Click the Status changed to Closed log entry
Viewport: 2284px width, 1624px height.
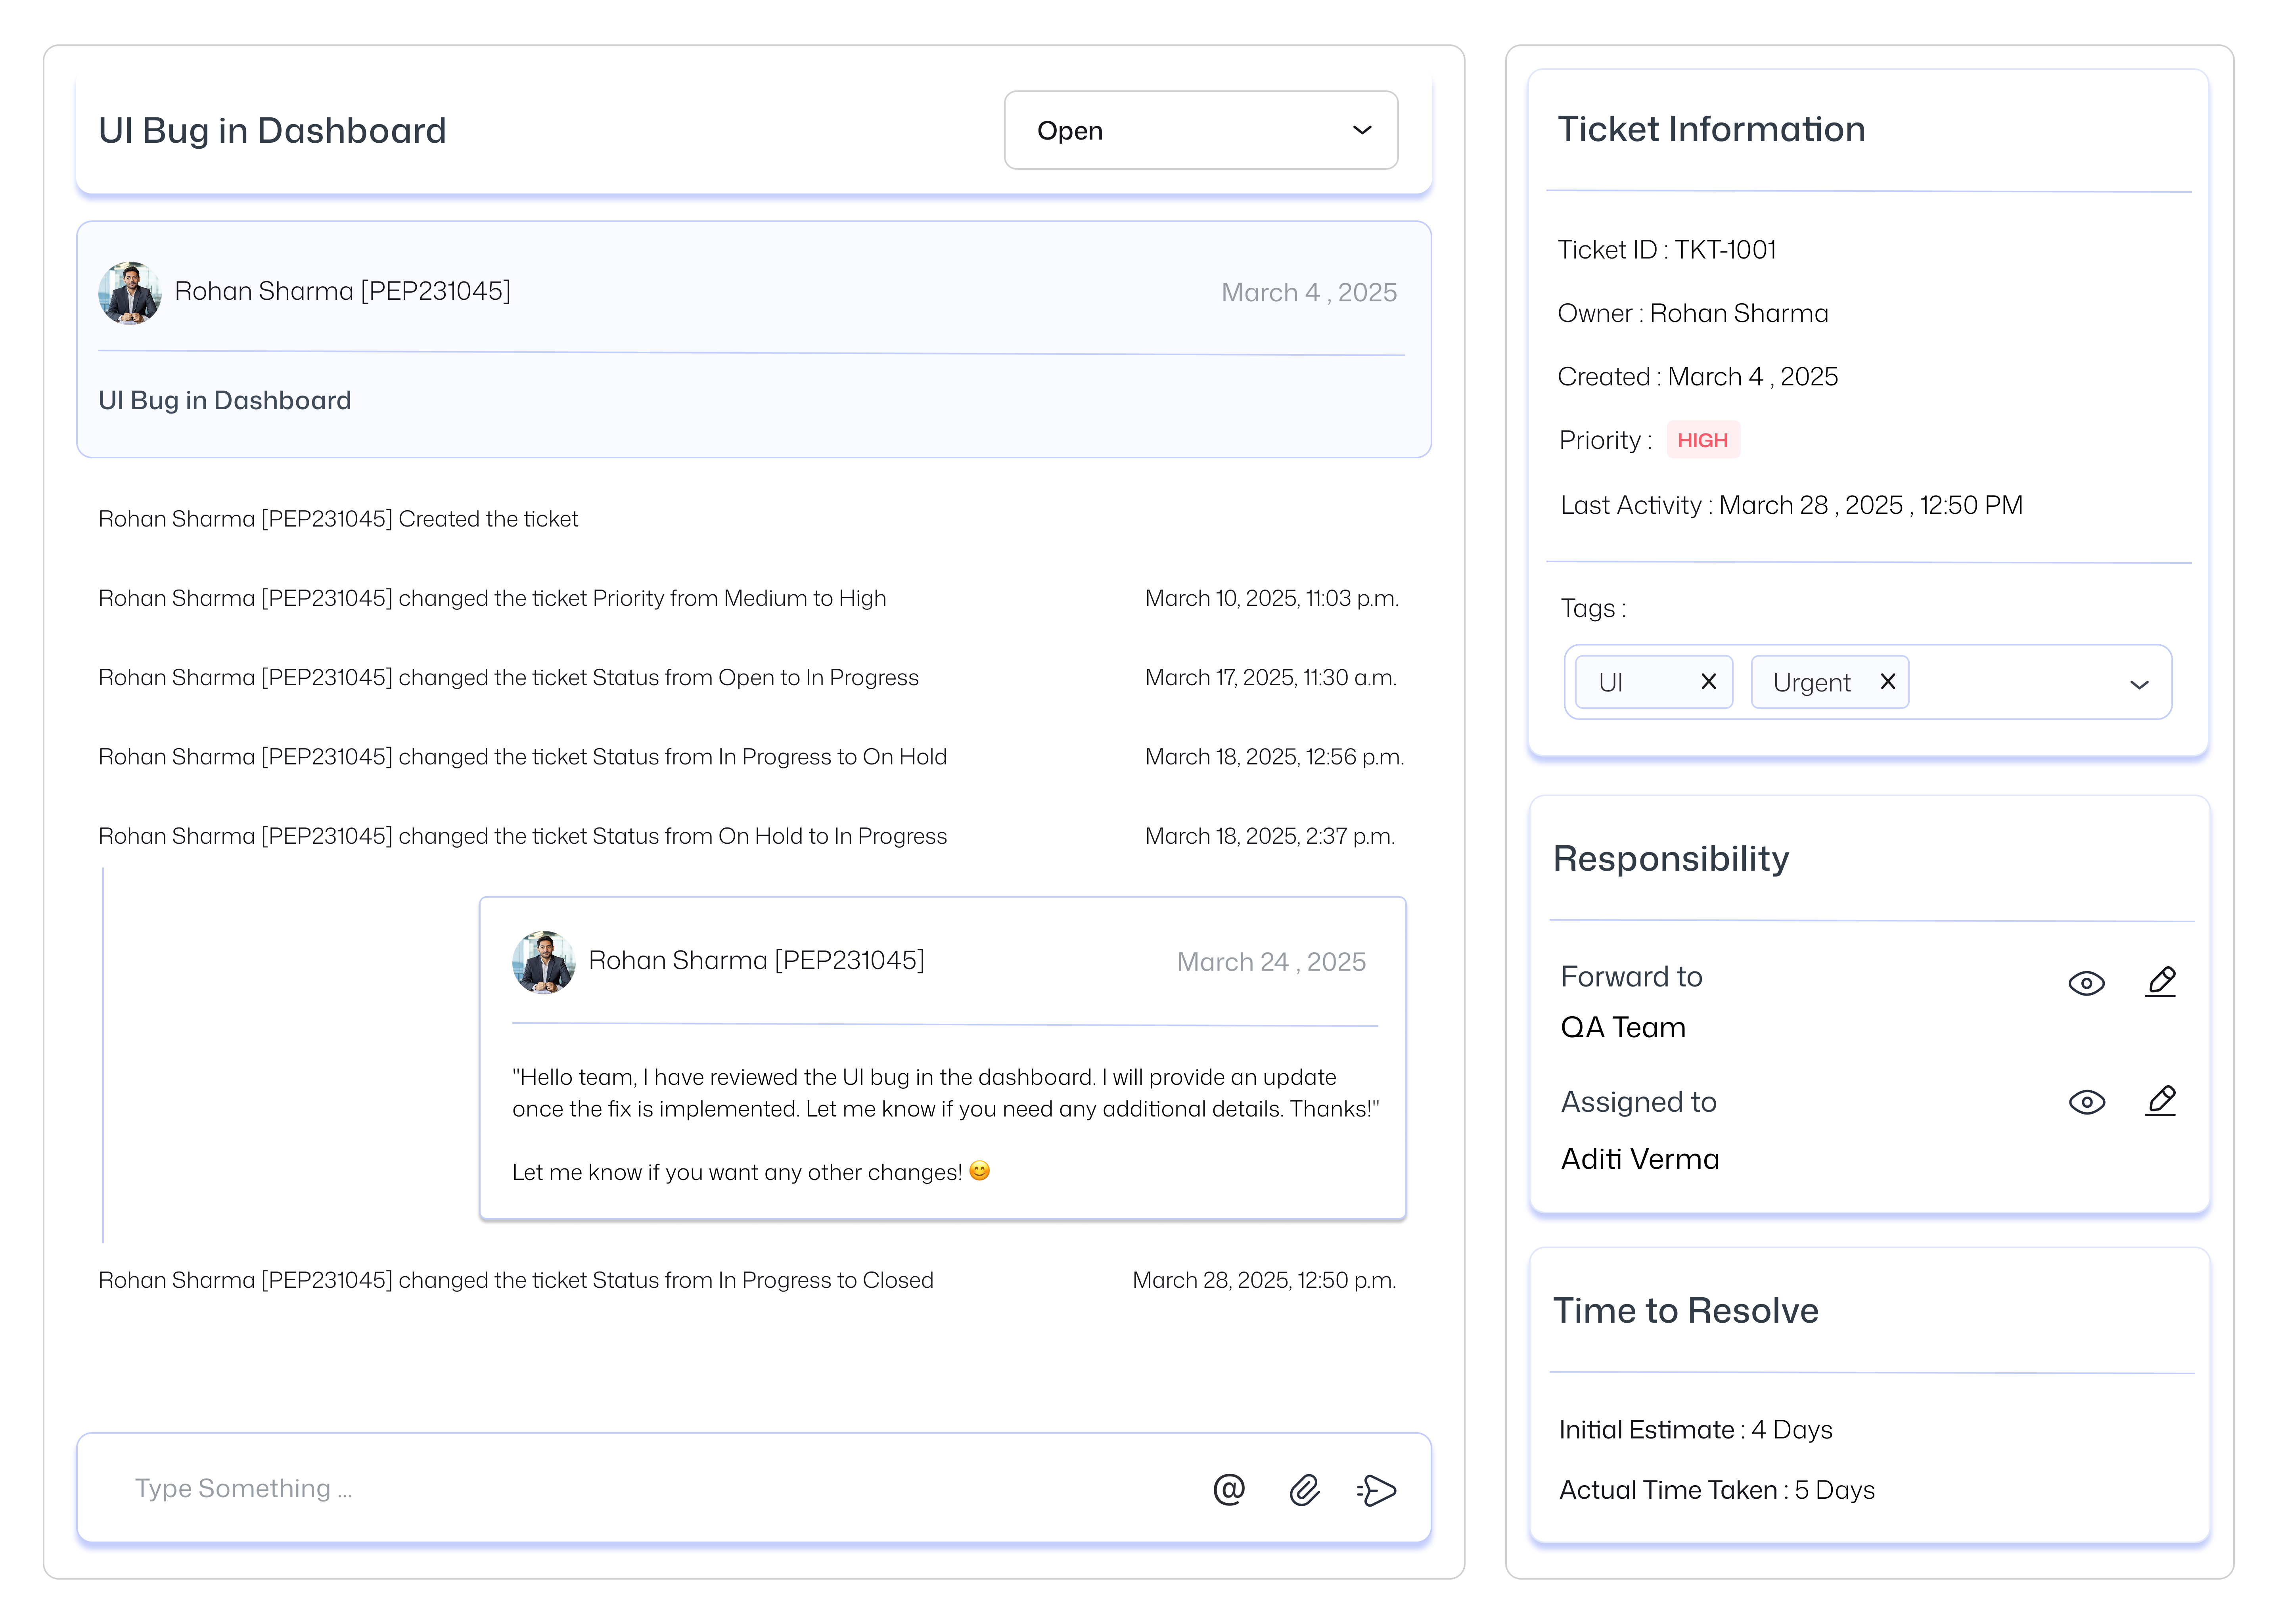point(515,1280)
